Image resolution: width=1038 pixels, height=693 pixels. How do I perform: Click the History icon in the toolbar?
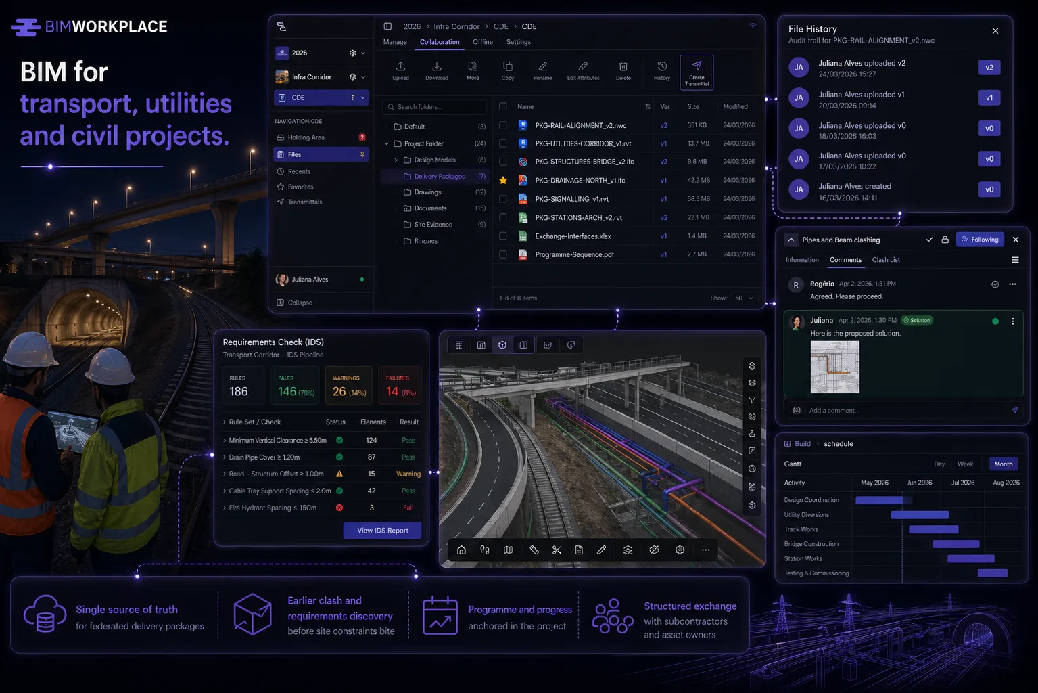[x=662, y=67]
